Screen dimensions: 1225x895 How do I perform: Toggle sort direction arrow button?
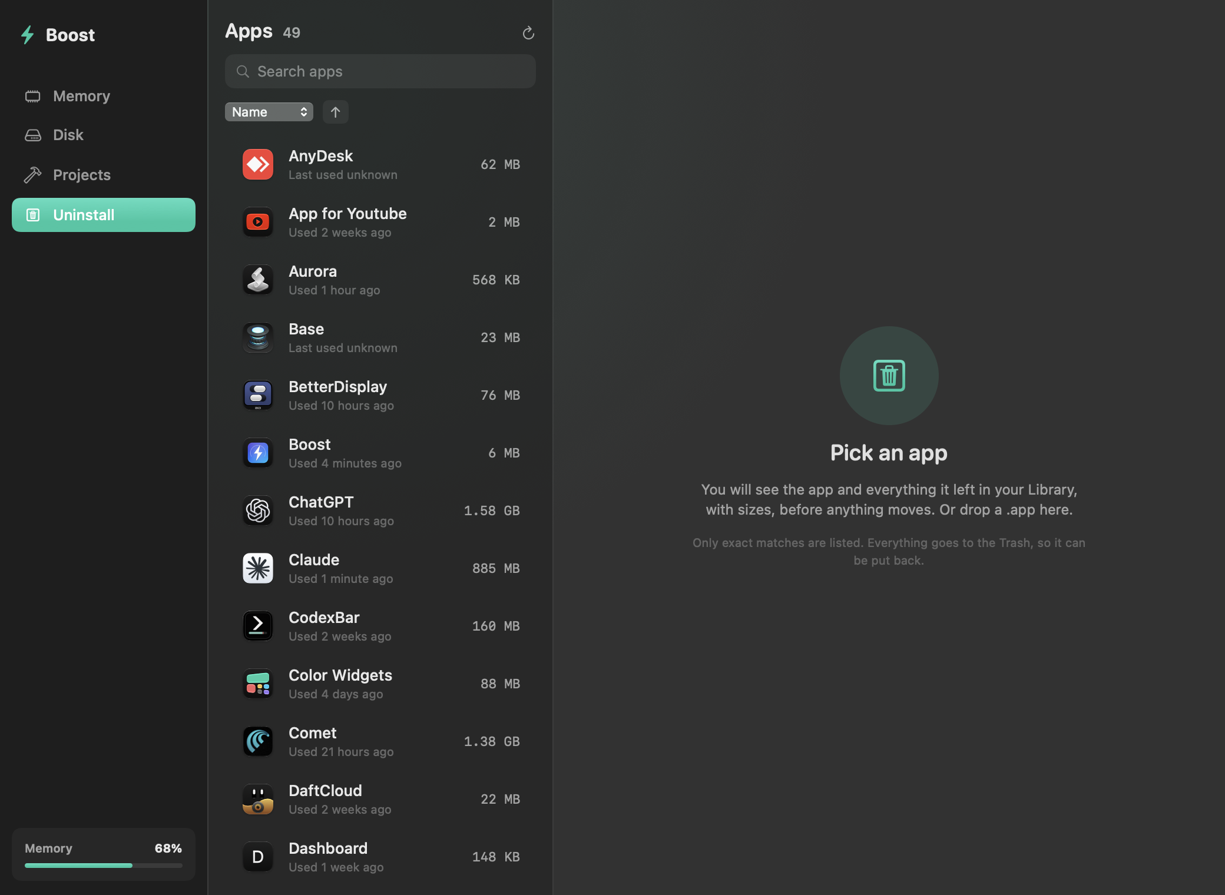pos(336,112)
